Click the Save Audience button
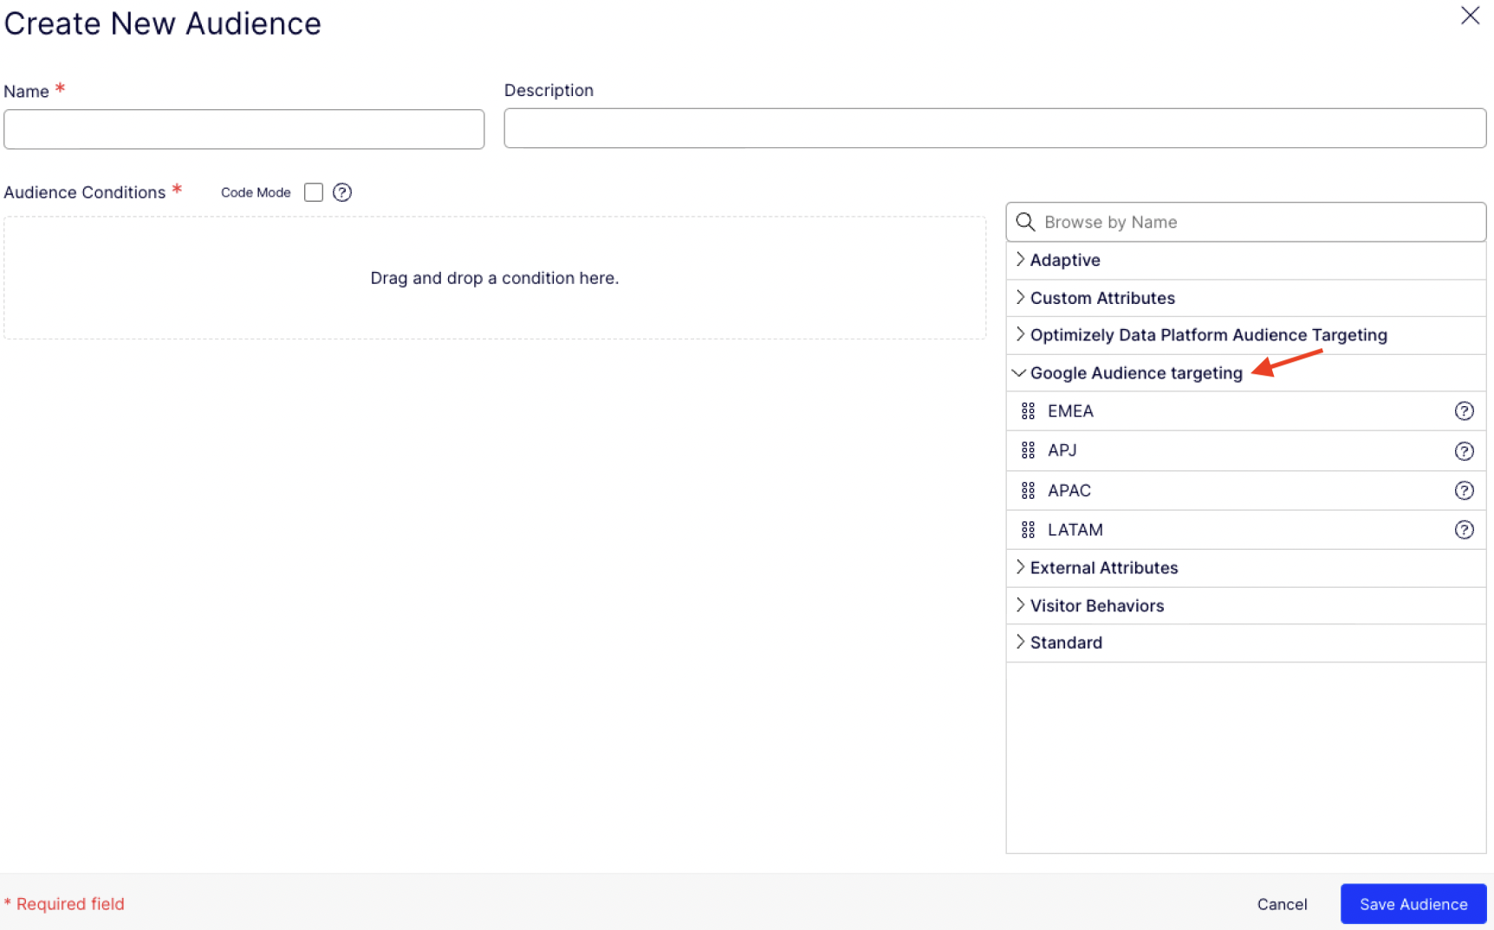The image size is (1494, 930). pos(1413,904)
